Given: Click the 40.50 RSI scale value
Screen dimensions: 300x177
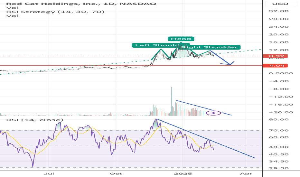Looking at the screenshot, I should (x=278, y=154).
